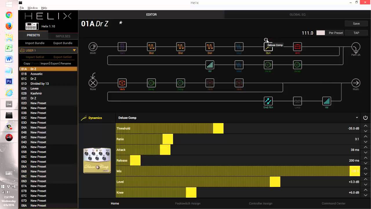Click the Mix slider bar
Image resolution: width=371 pixels, height=209 pixels.
click(238, 171)
